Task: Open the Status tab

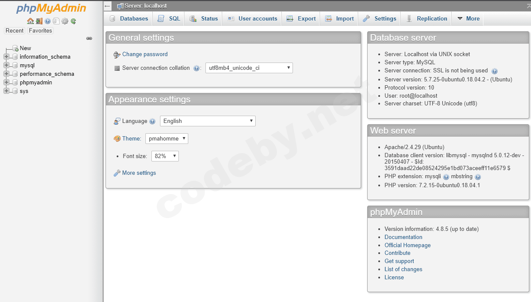Action: pyautogui.click(x=204, y=18)
